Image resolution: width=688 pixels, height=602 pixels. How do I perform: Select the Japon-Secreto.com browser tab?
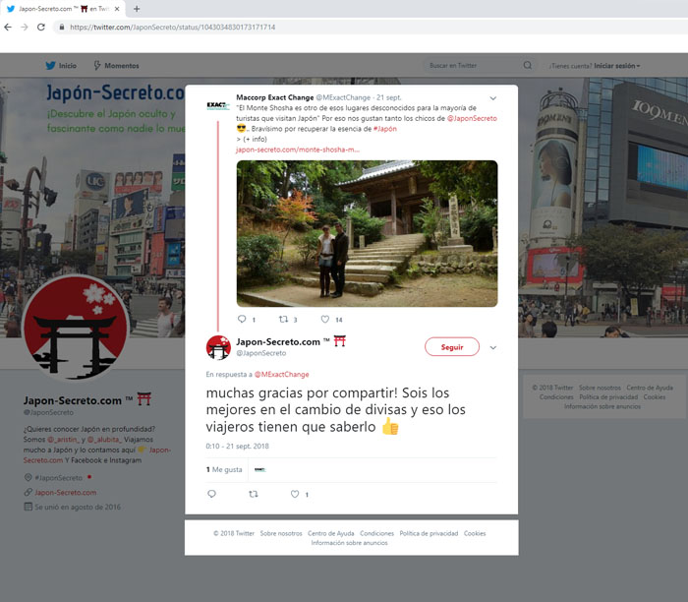click(x=63, y=9)
